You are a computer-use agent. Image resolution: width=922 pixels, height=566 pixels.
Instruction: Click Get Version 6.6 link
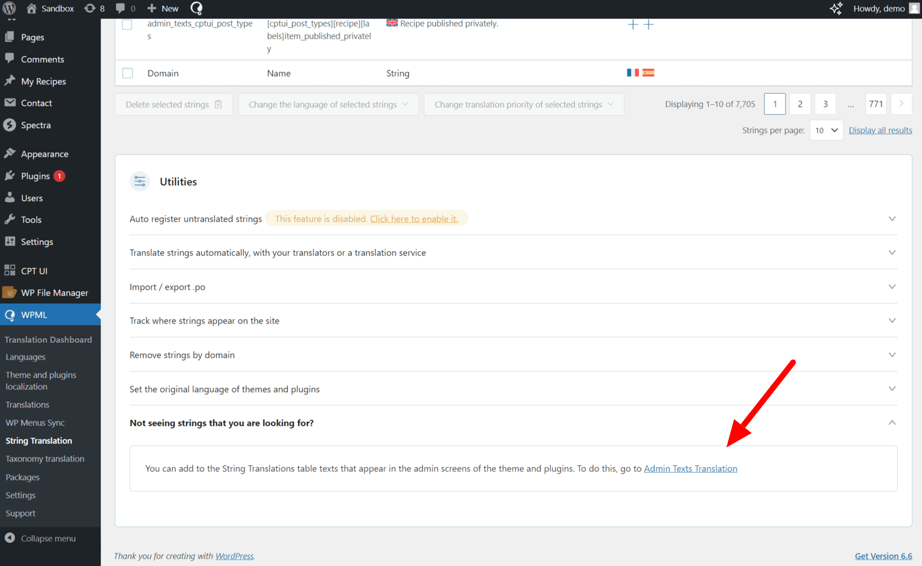pos(883,556)
